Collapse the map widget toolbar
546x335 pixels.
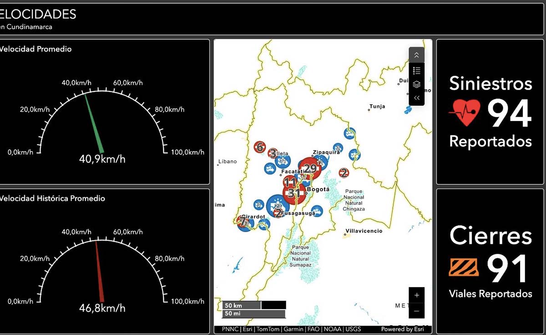416,97
